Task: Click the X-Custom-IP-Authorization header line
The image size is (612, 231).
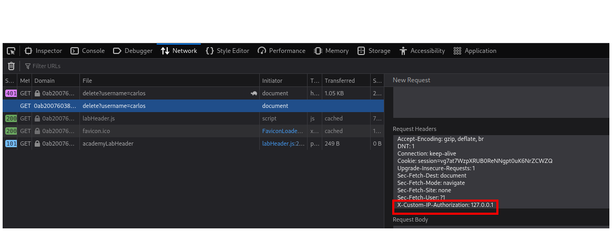Action: 445,205
